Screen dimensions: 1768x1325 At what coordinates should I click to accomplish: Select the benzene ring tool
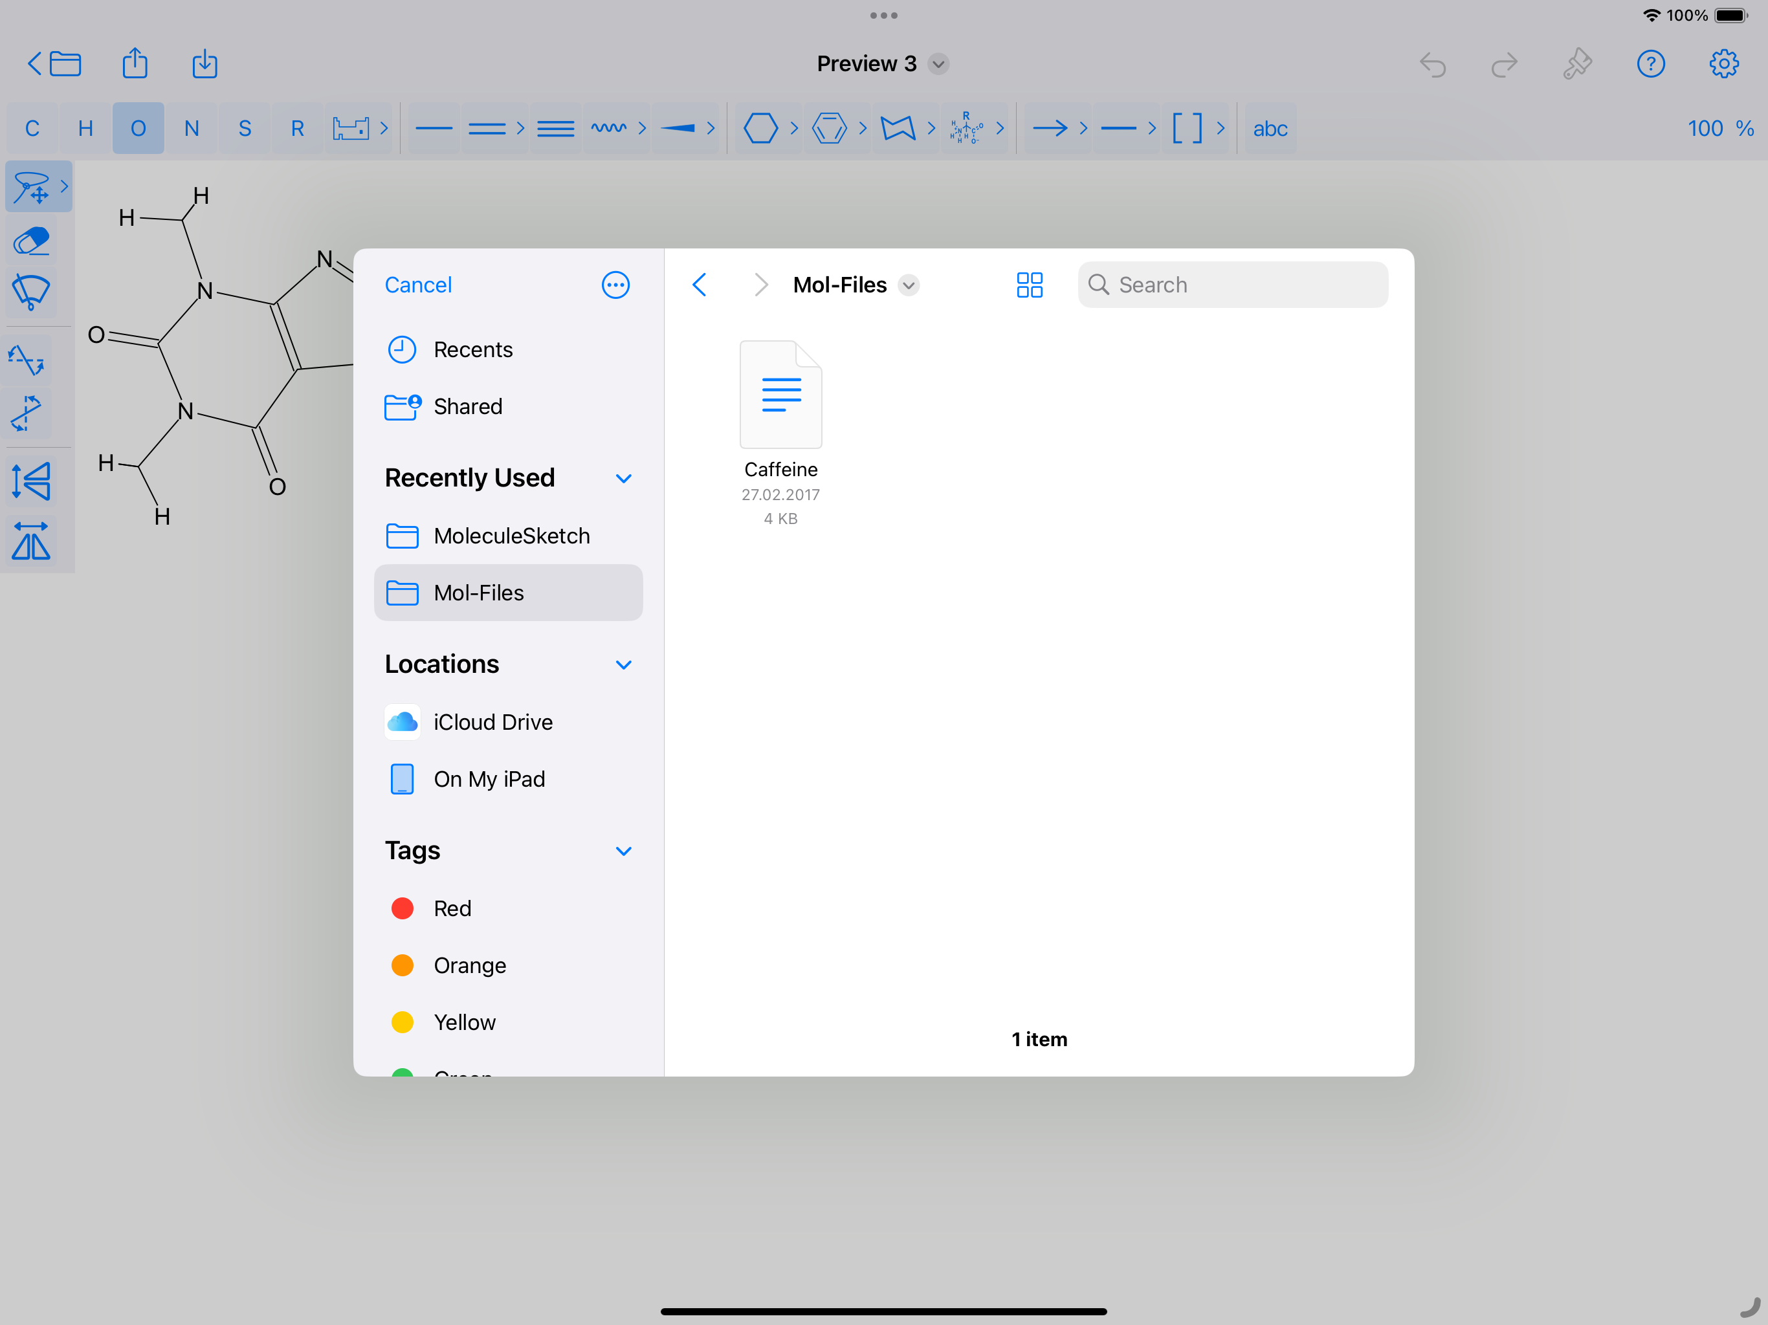(829, 128)
